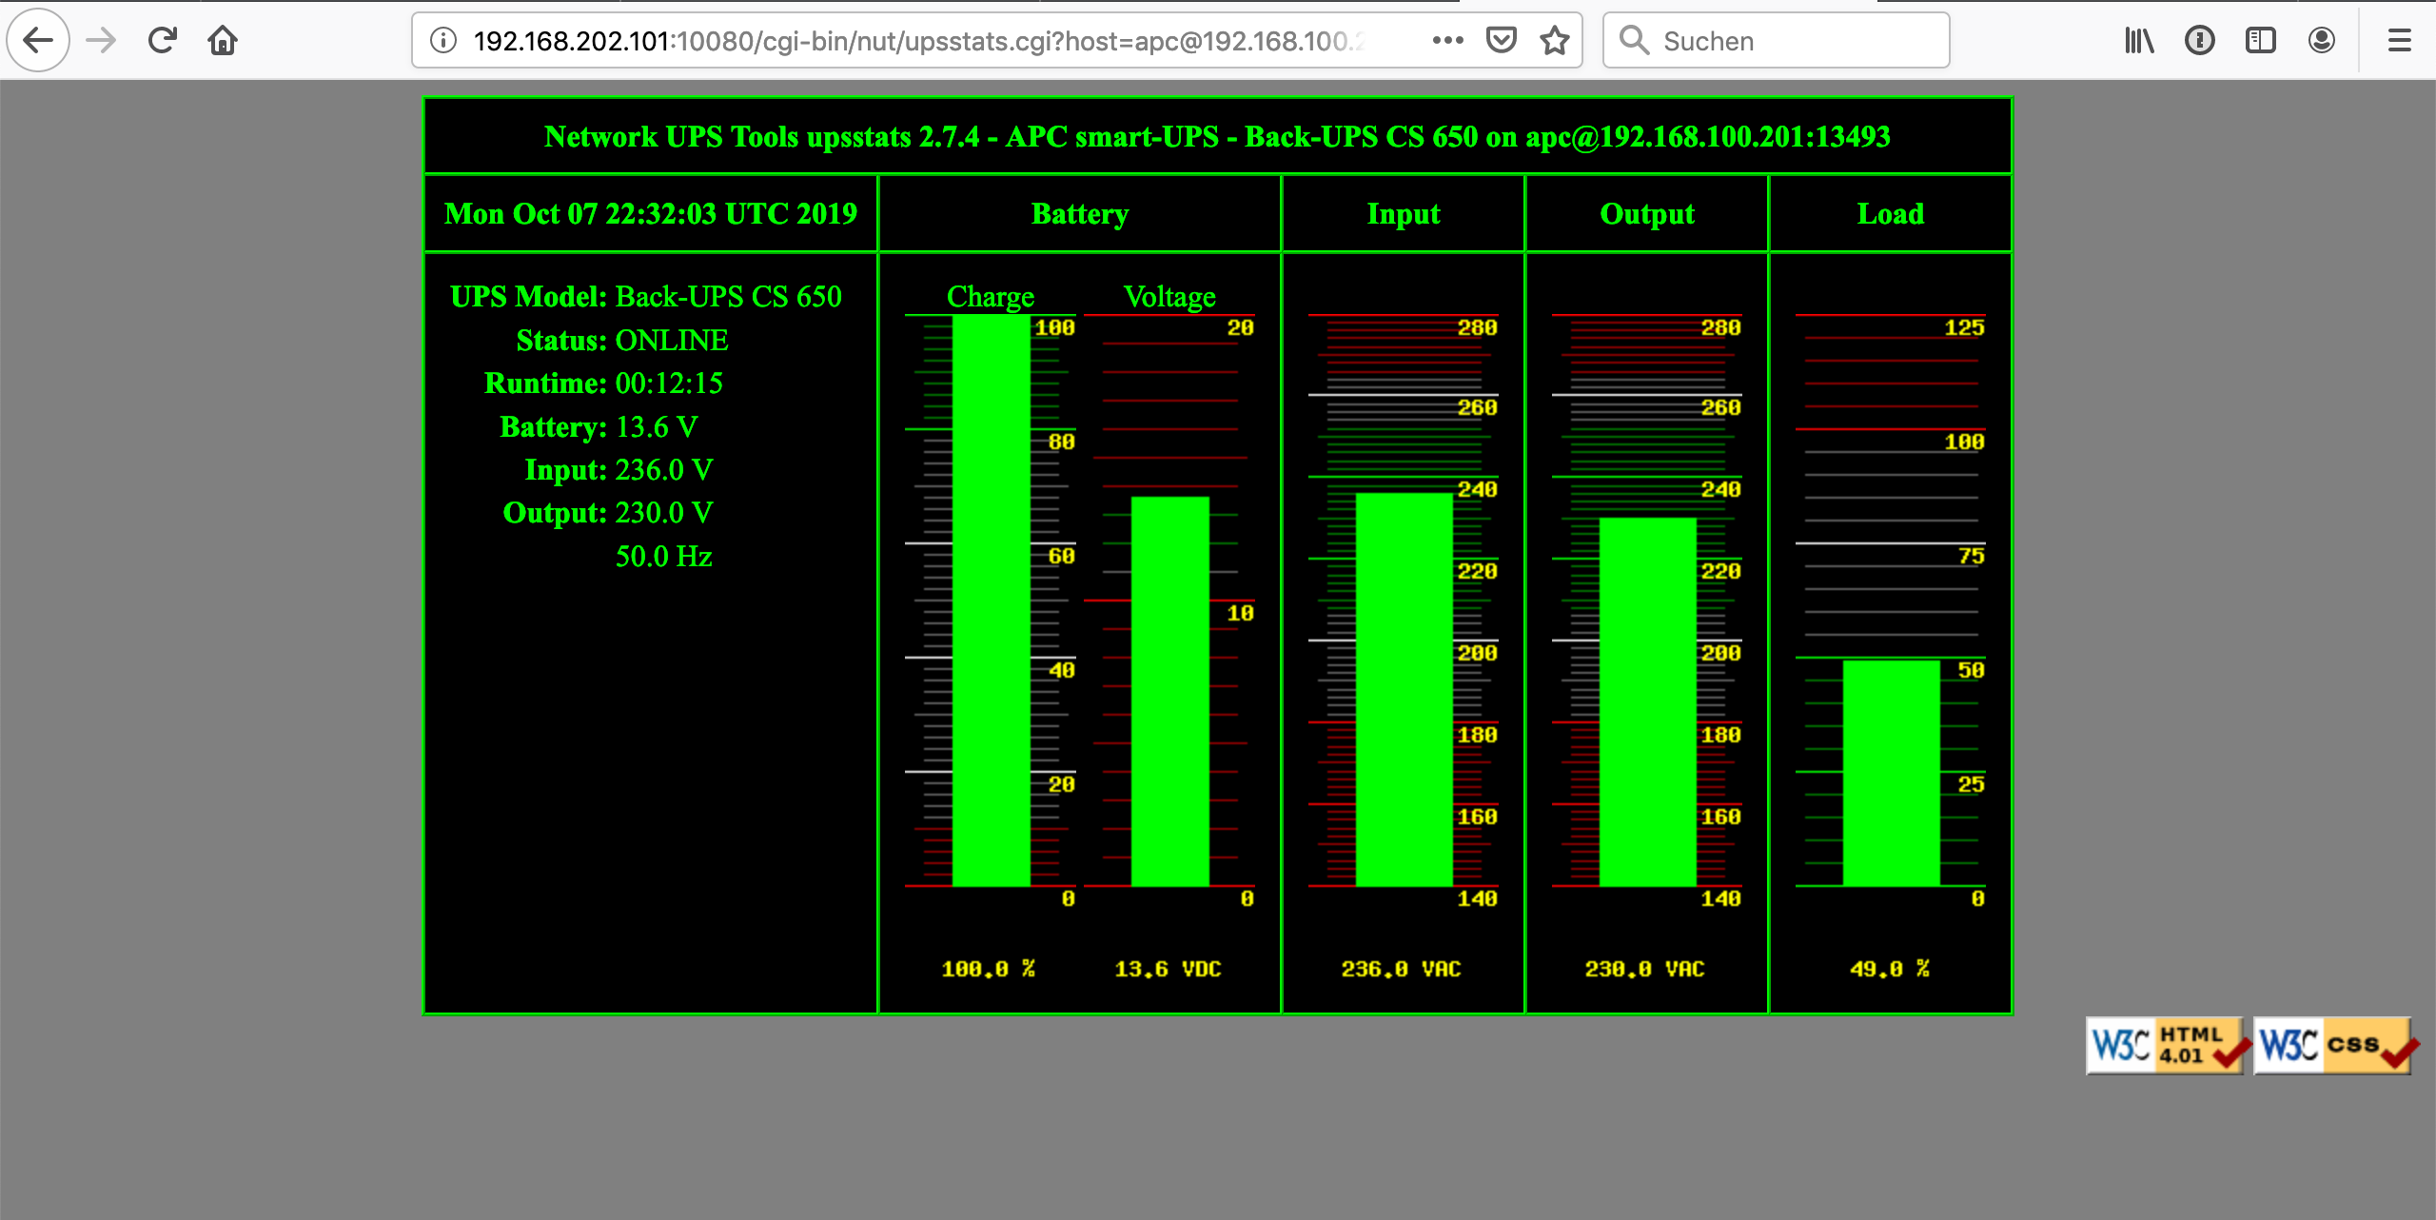This screenshot has width=2436, height=1220.
Task: Save page to Pocket
Action: 1501,40
